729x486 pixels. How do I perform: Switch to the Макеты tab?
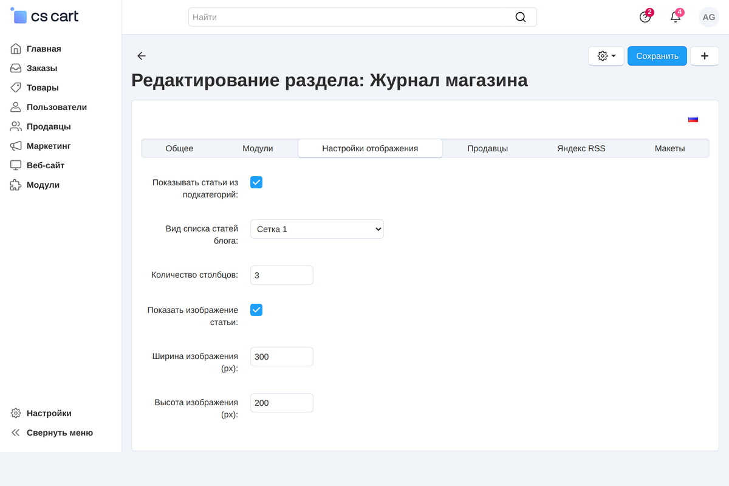(670, 148)
